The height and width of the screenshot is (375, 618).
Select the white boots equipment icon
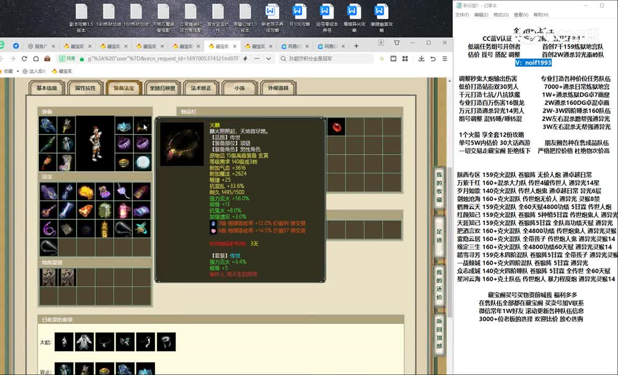[x=67, y=162]
